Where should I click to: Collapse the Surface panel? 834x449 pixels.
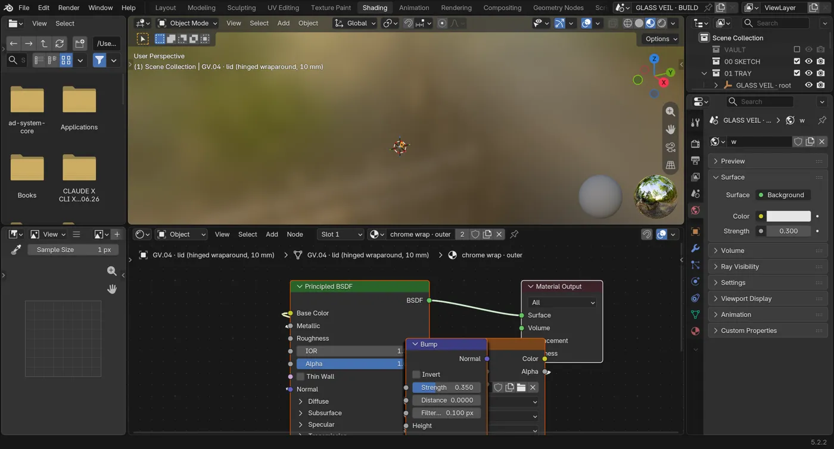(x=768, y=177)
